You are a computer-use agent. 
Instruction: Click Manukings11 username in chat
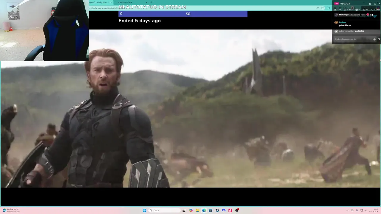345,15
